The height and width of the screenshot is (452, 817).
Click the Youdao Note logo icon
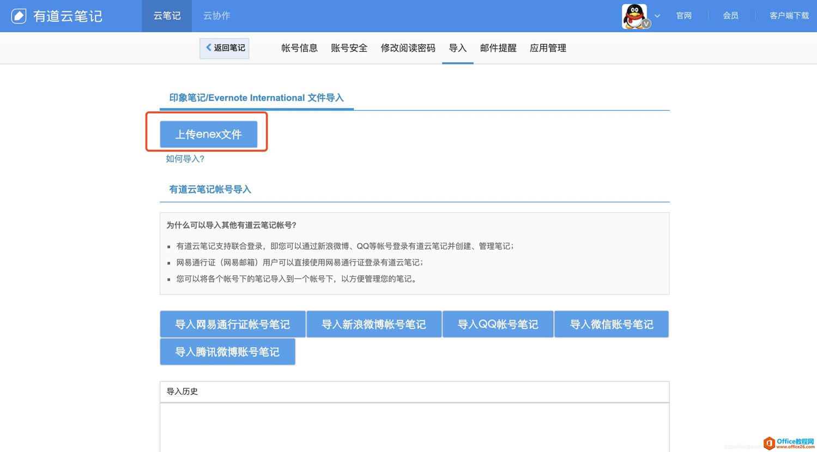point(19,16)
